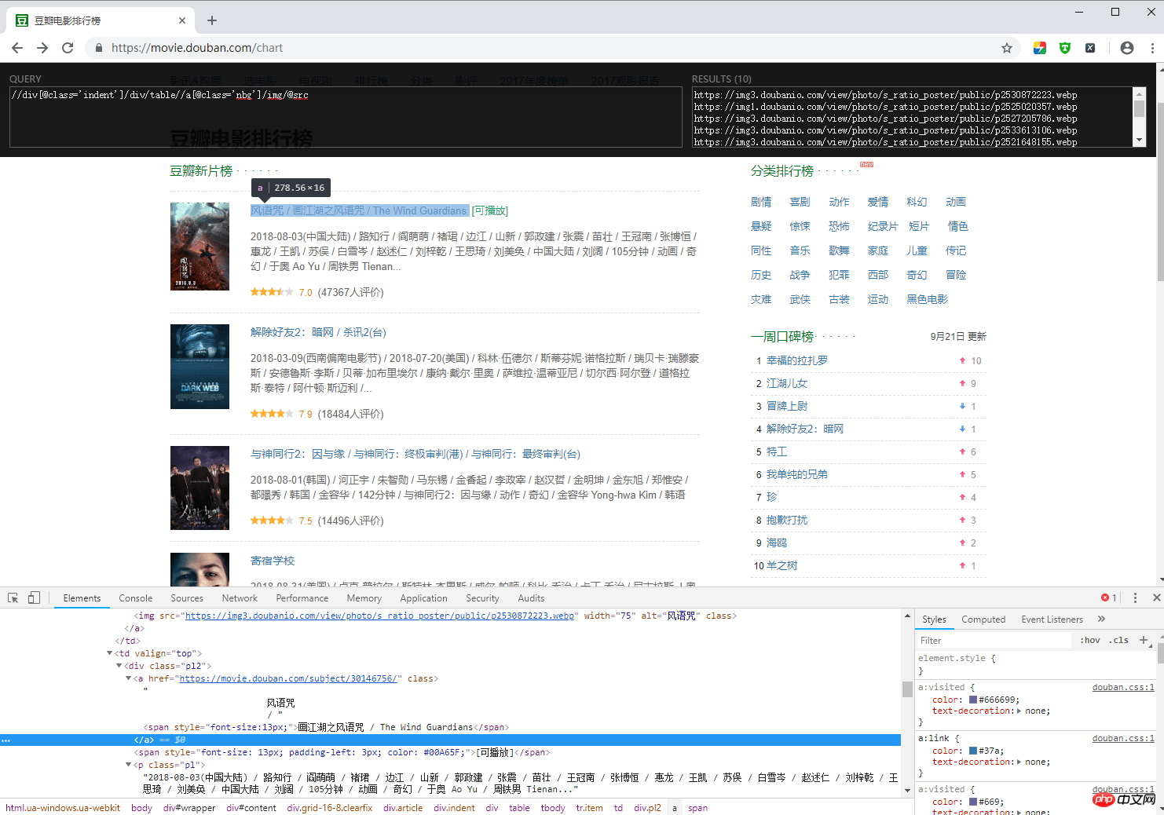Image resolution: width=1164 pixels, height=815 pixels.
Task: Open the Chrome three-dot menu
Action: click(1152, 48)
